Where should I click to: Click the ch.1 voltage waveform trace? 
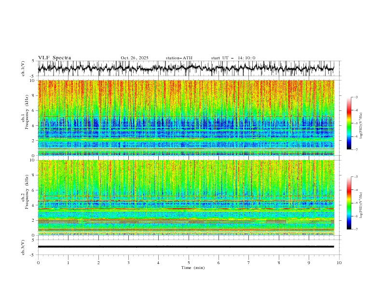(x=186, y=68)
